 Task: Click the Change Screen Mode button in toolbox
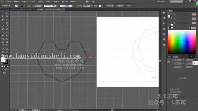tap(4, 73)
